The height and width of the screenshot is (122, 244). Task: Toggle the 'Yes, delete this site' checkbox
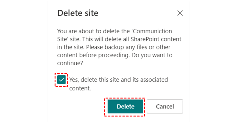click(61, 80)
